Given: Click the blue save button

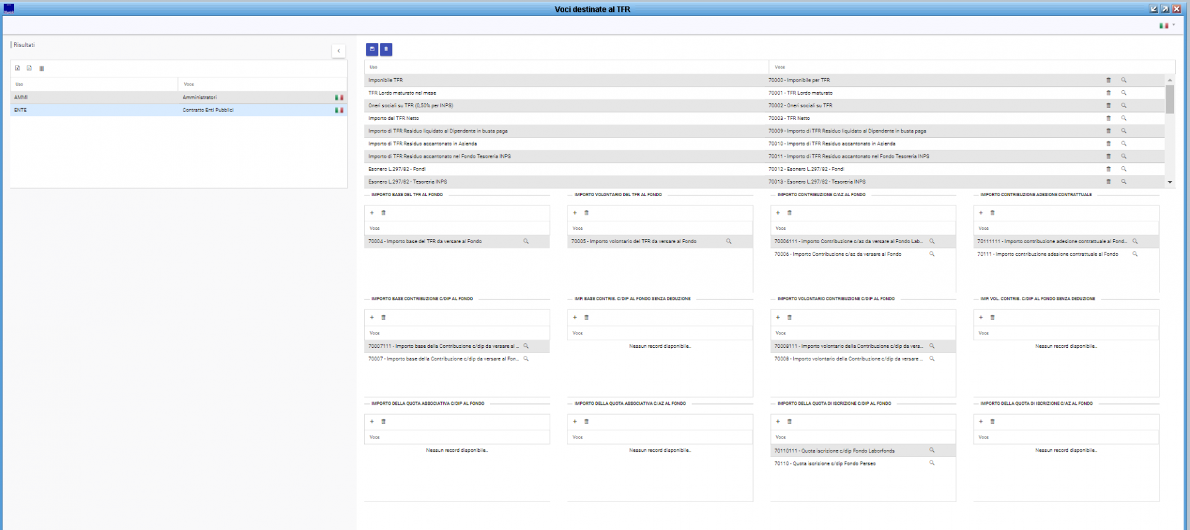Looking at the screenshot, I should 372,49.
